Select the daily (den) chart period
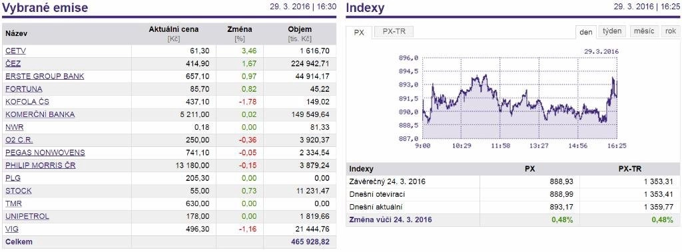The image size is (682, 252). [586, 33]
